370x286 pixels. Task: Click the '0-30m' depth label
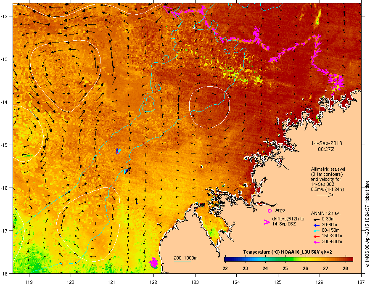click(328, 219)
